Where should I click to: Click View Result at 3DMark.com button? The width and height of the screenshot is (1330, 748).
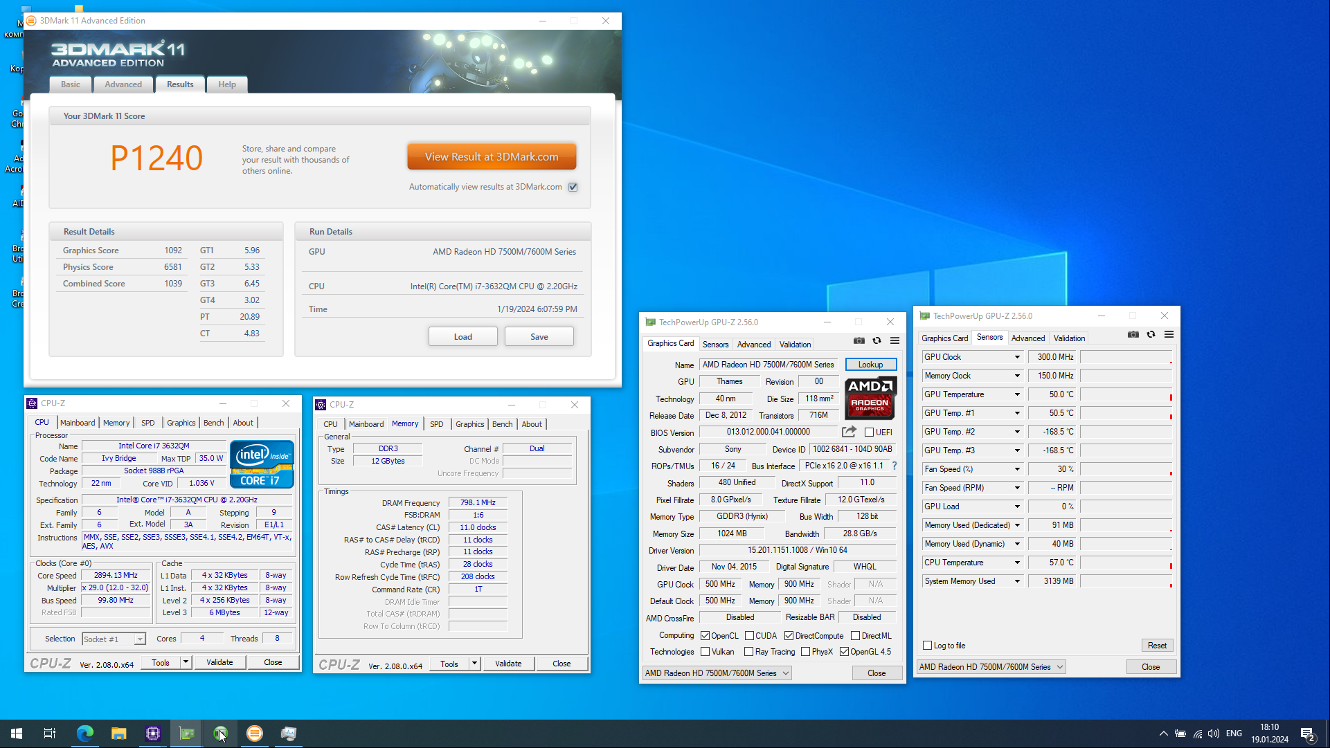(492, 156)
